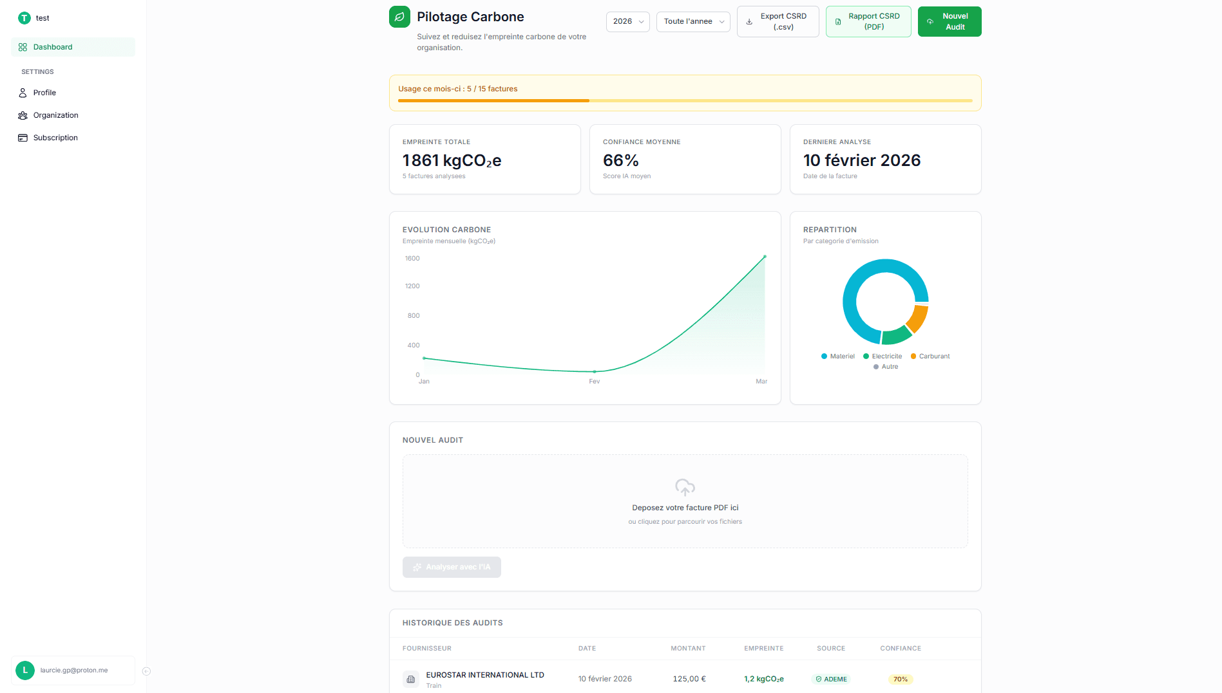Viewport: 1222px width, 693px height.
Task: Click the collapse sidebar arrow icon
Action: (x=146, y=671)
